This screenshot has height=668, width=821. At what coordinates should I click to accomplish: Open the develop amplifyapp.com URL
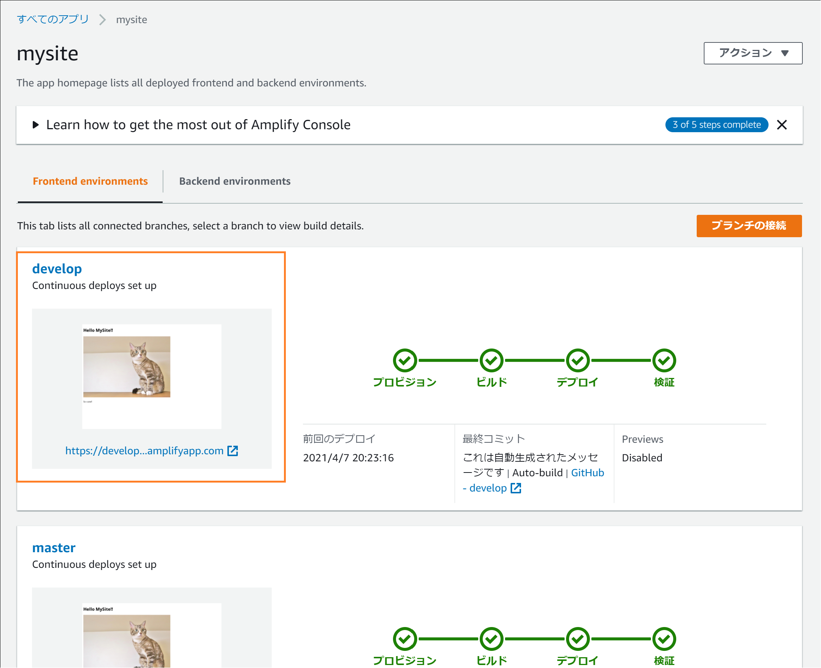[144, 451]
